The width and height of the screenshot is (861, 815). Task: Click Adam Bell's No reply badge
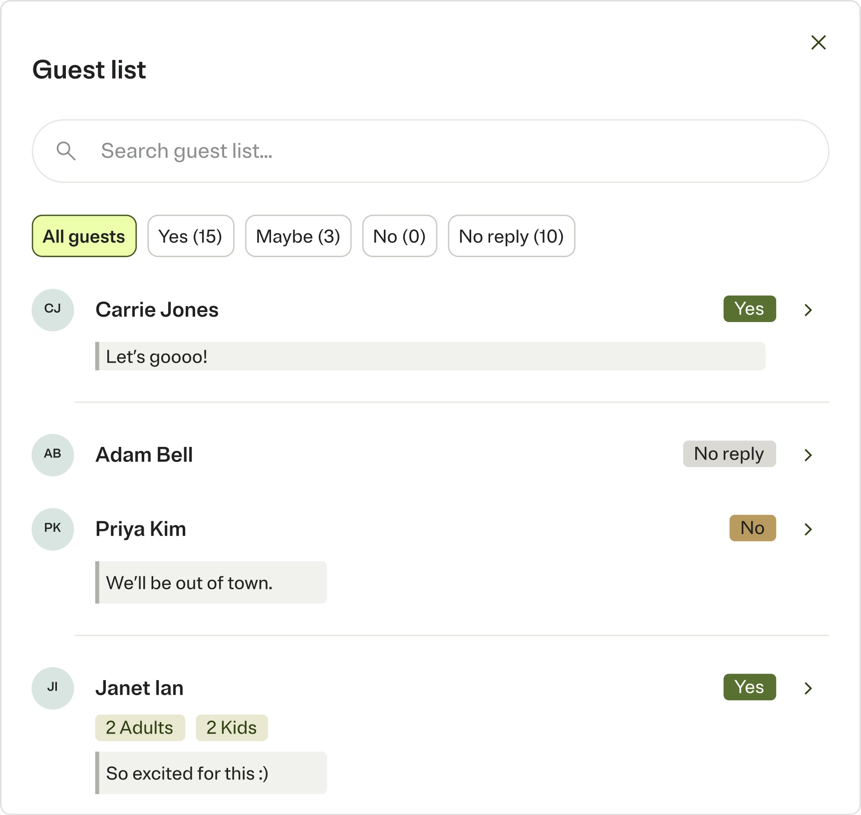click(x=729, y=453)
